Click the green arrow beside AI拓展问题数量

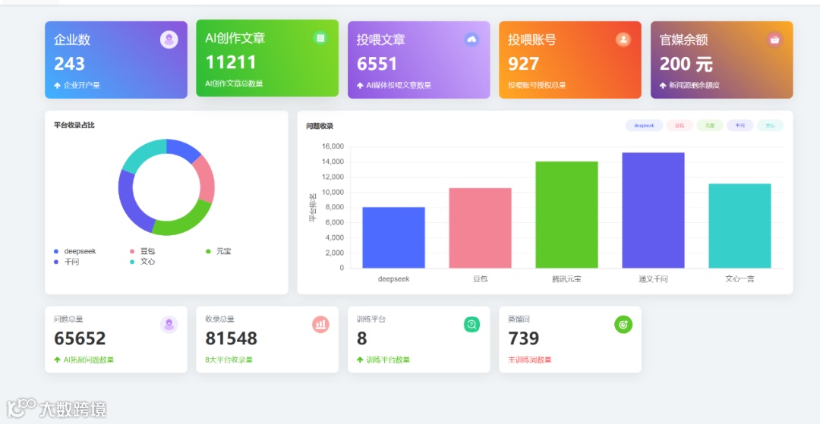coord(57,360)
